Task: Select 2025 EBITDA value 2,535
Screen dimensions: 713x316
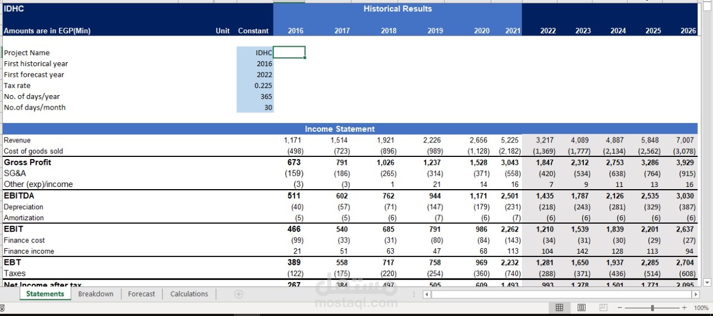Action: click(x=649, y=195)
